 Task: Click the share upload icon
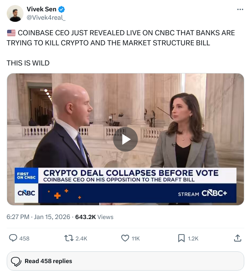238,238
